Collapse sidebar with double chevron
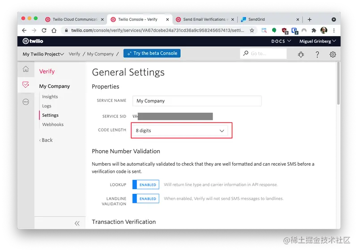This screenshot has height=252, width=358. (77, 223)
